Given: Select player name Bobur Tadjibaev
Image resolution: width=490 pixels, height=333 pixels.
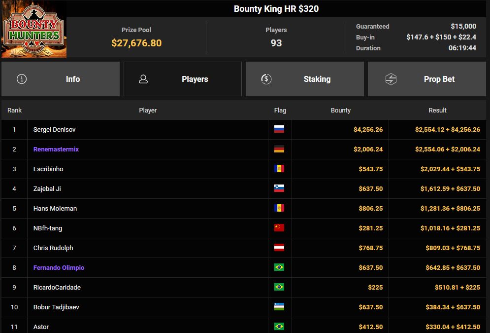Looking at the screenshot, I should click(56, 307).
